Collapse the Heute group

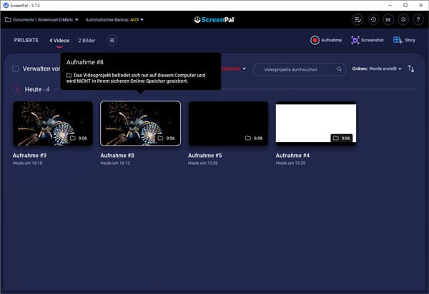coord(17,89)
